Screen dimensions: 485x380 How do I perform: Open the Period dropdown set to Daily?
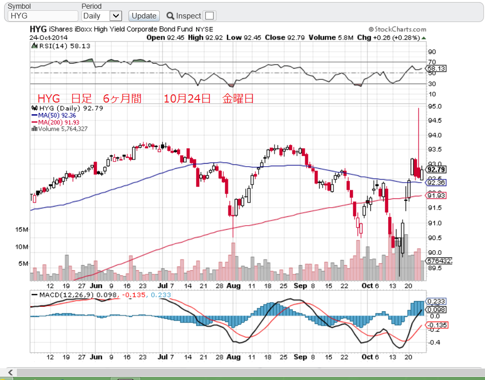(102, 16)
